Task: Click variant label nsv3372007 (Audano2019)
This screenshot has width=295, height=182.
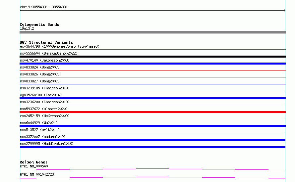Action: click(x=43, y=137)
